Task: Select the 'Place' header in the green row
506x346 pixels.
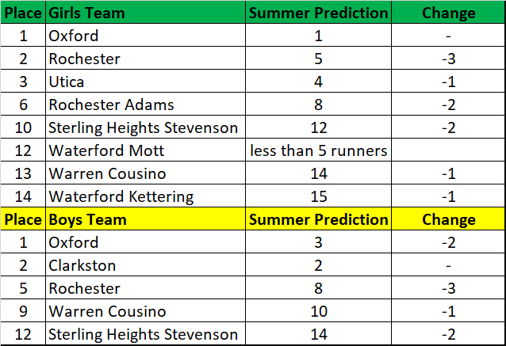Action: click(23, 13)
